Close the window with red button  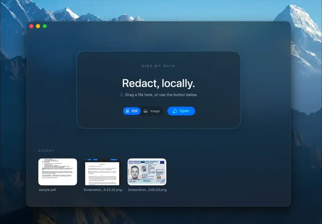click(x=31, y=26)
